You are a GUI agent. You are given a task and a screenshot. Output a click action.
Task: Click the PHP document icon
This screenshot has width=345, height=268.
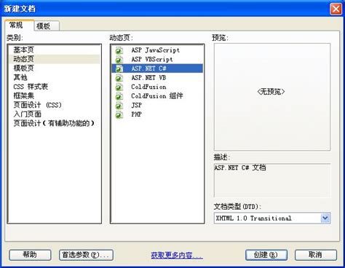tap(119, 114)
